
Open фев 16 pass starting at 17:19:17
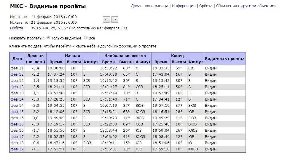(x=17, y=124)
